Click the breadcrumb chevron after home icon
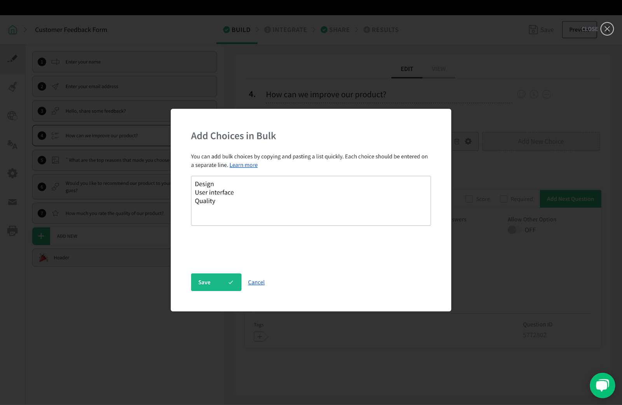Image resolution: width=622 pixels, height=405 pixels. [25, 30]
